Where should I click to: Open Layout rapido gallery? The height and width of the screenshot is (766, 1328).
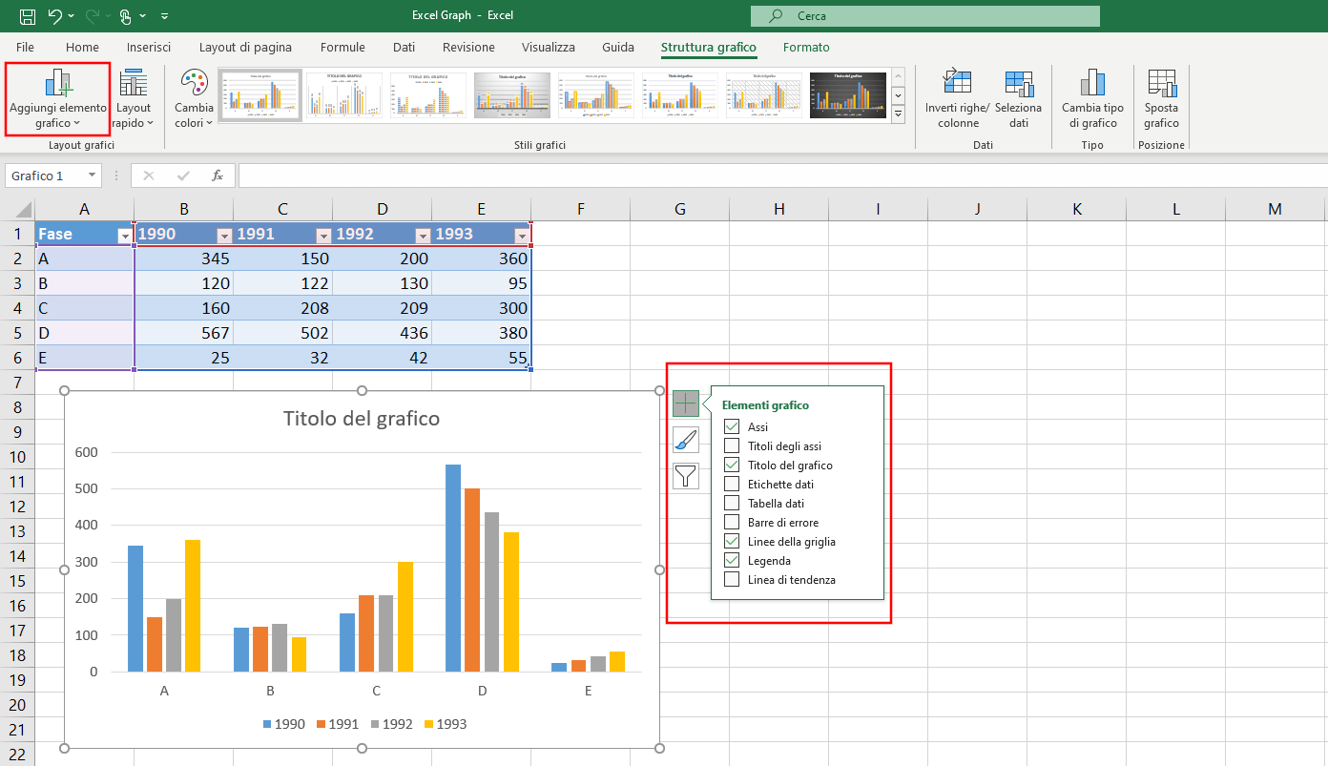[x=134, y=98]
